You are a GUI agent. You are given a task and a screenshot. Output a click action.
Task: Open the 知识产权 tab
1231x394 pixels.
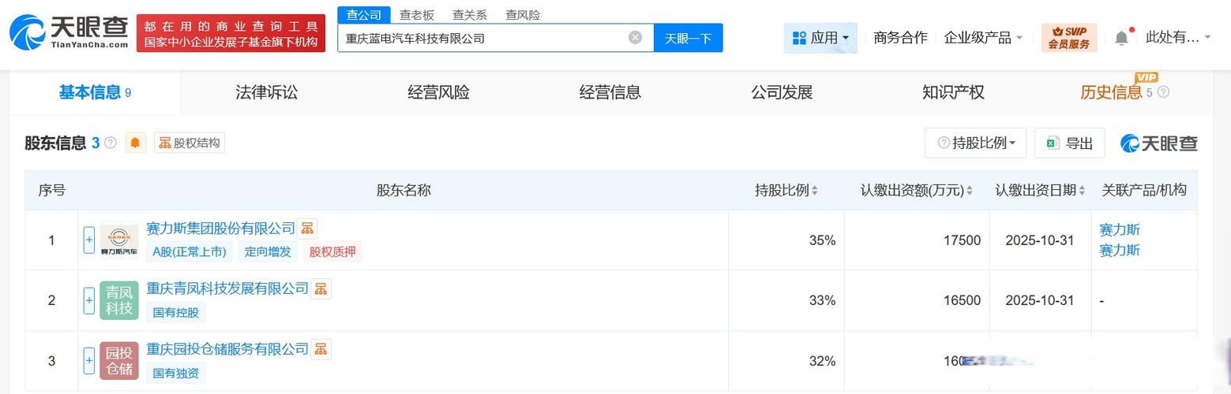click(953, 92)
